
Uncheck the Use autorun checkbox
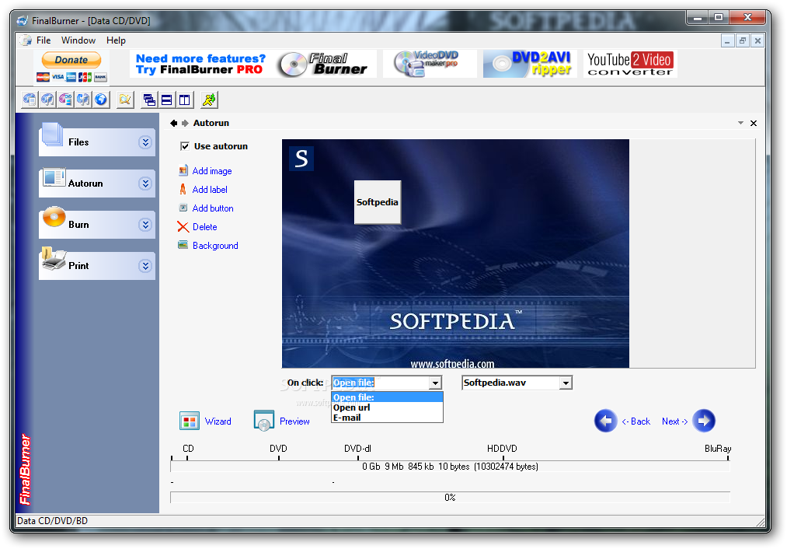(185, 146)
